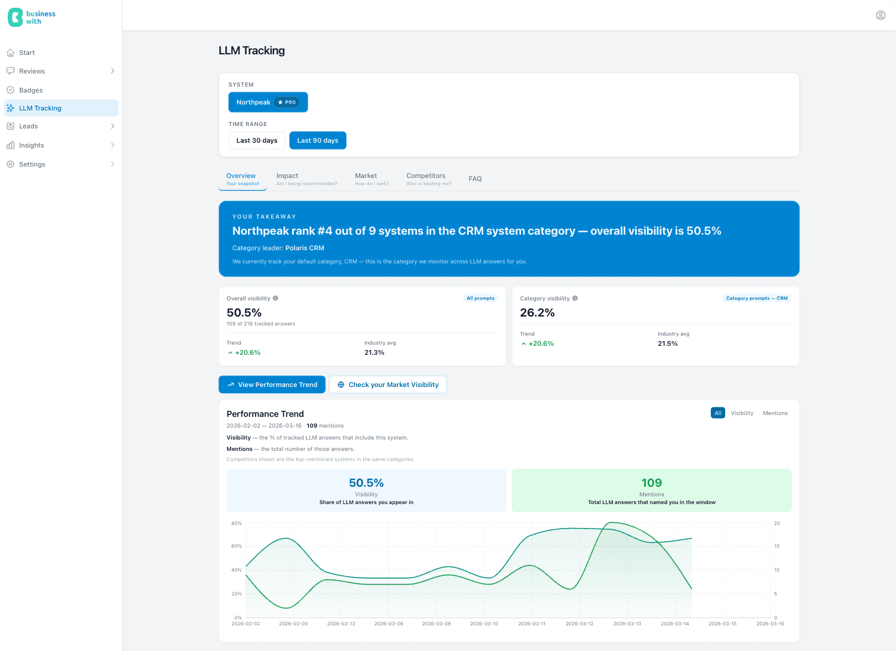Image resolution: width=896 pixels, height=651 pixels.
Task: Show only Visibility on the chart
Action: pyautogui.click(x=742, y=413)
